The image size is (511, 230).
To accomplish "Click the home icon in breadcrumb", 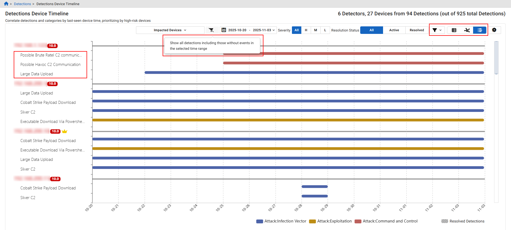I will (6, 4).
